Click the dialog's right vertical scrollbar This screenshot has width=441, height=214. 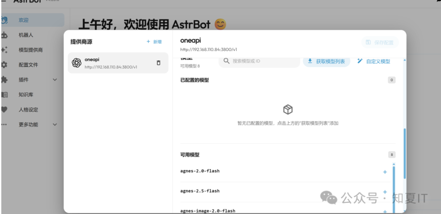405,153
